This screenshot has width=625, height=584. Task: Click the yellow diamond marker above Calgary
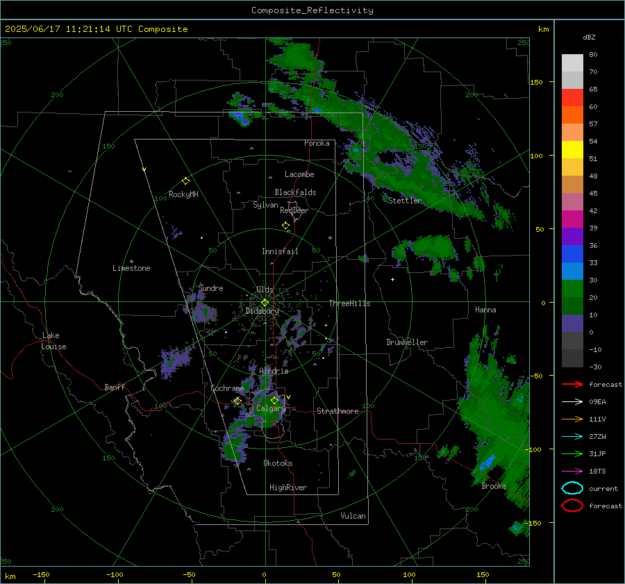274,400
